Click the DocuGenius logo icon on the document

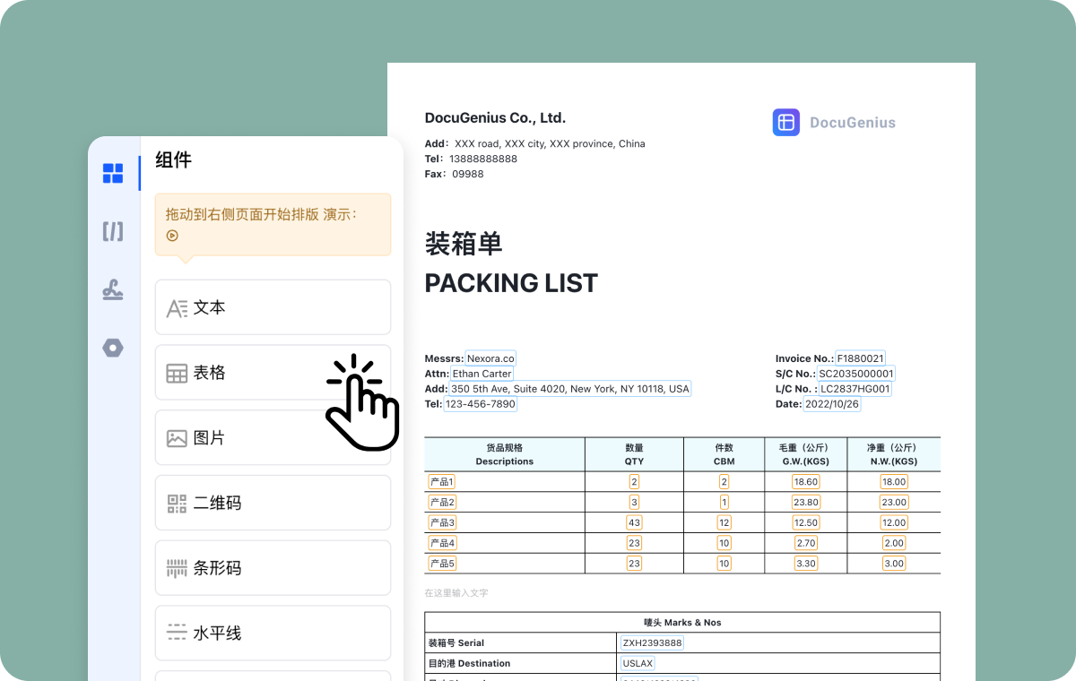point(786,123)
